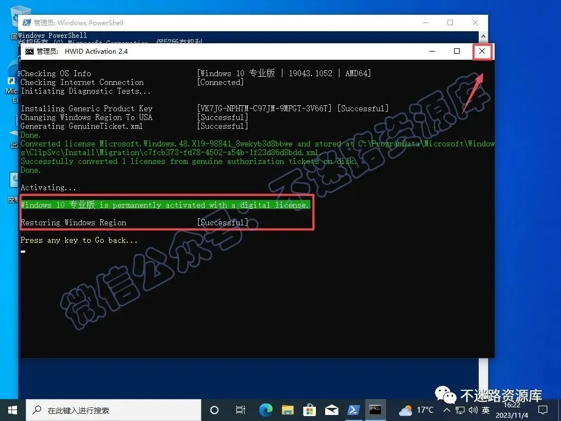Open the Mail app on taskbar
Screen dimensions: 561x421
(x=332, y=410)
